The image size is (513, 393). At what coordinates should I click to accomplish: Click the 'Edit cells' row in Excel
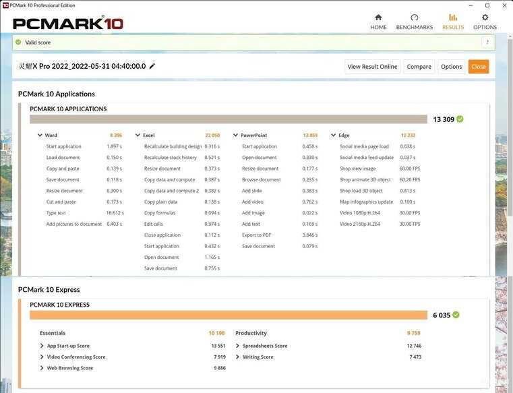click(182, 224)
